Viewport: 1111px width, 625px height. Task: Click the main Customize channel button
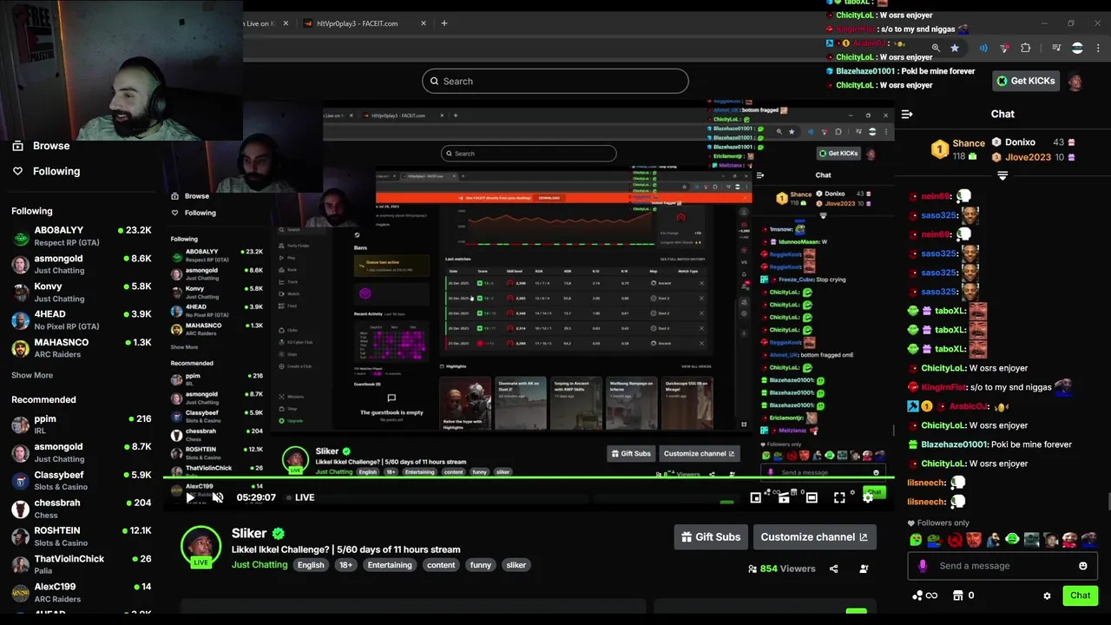pos(814,537)
